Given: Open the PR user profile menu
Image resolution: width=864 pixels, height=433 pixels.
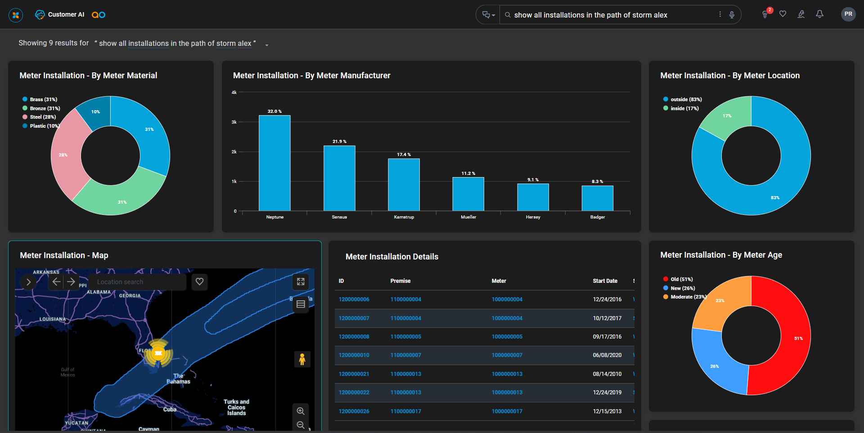Looking at the screenshot, I should tap(848, 14).
